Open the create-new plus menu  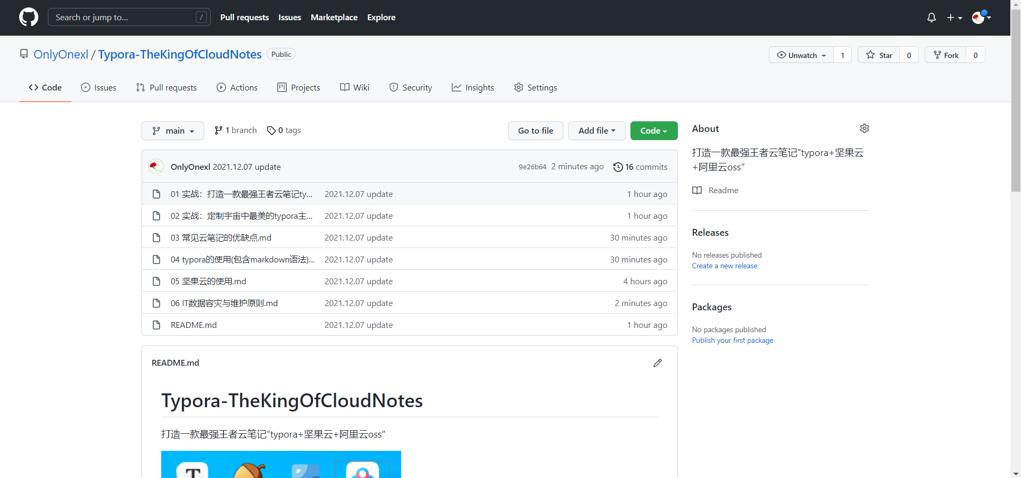click(x=954, y=18)
